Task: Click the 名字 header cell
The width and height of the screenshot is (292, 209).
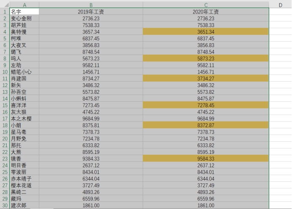Action: pos(24,11)
